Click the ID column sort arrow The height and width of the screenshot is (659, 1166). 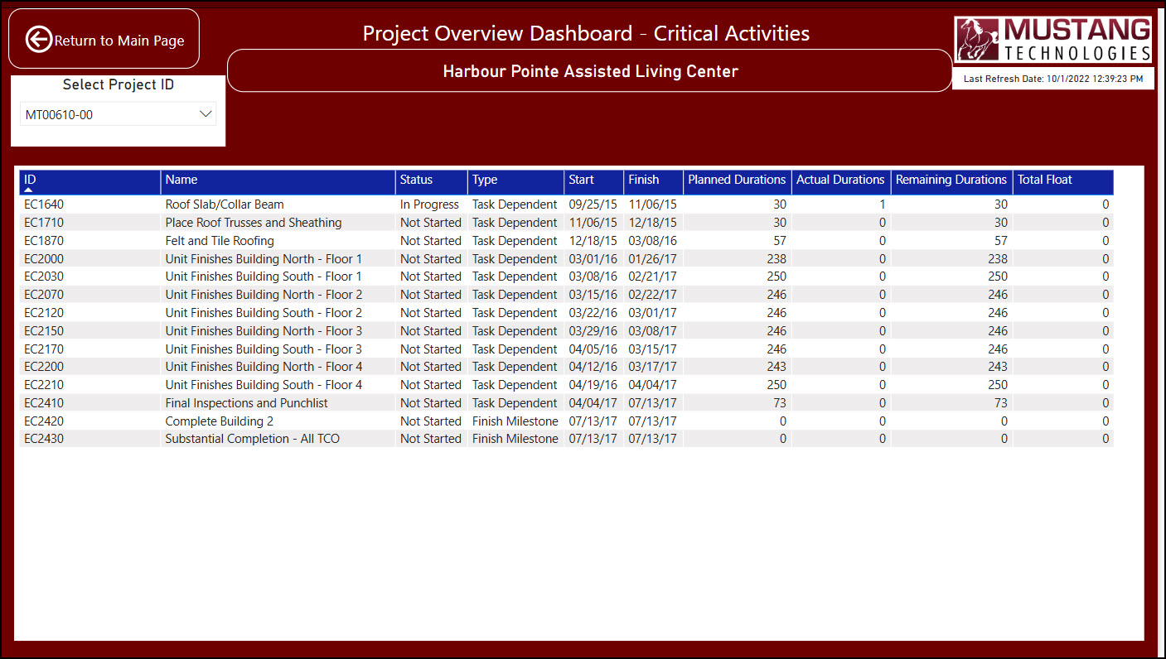pyautogui.click(x=29, y=190)
